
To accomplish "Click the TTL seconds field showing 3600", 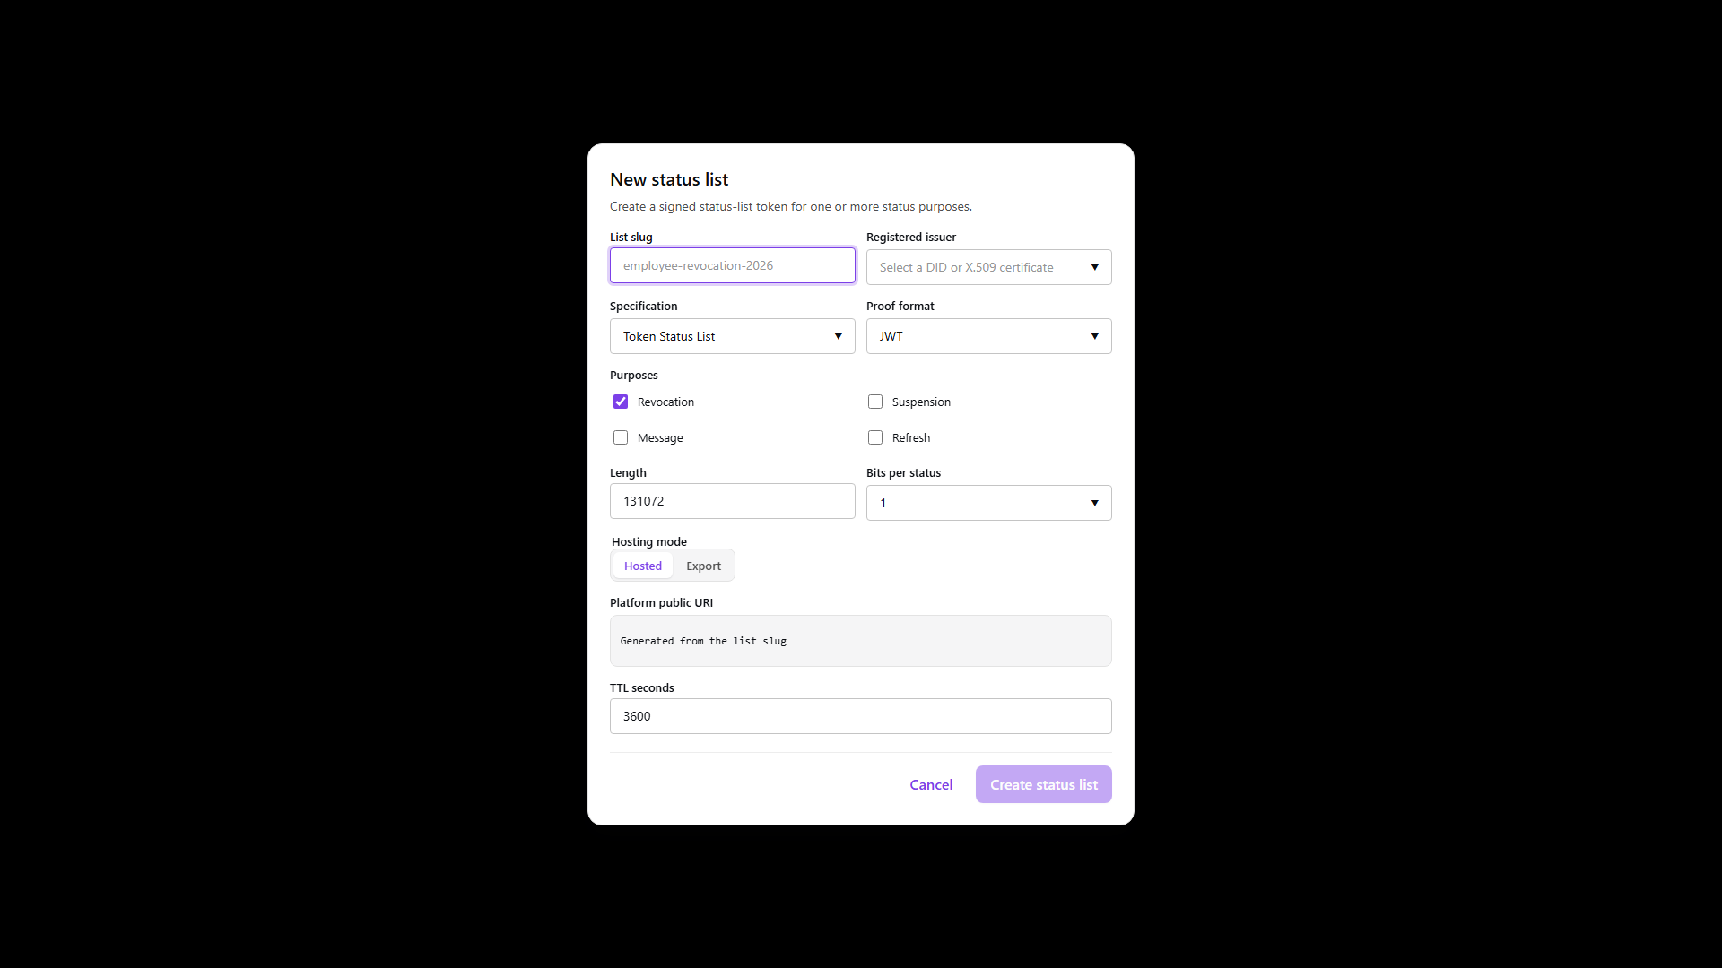I will coord(860,716).
